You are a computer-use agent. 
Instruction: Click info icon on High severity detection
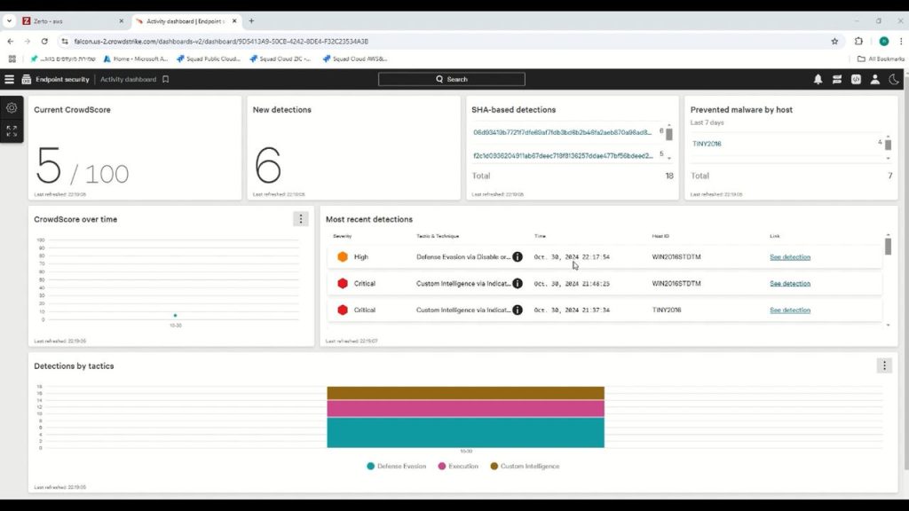pos(518,256)
